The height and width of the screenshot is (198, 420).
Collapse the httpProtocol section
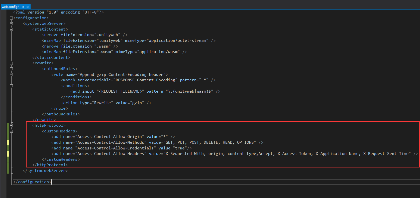click(x=11, y=125)
